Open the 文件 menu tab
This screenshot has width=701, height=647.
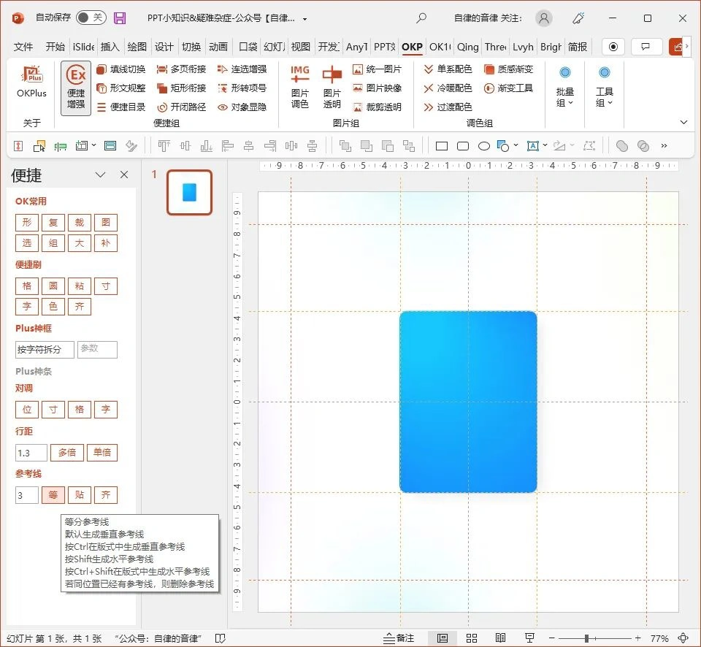click(x=23, y=47)
